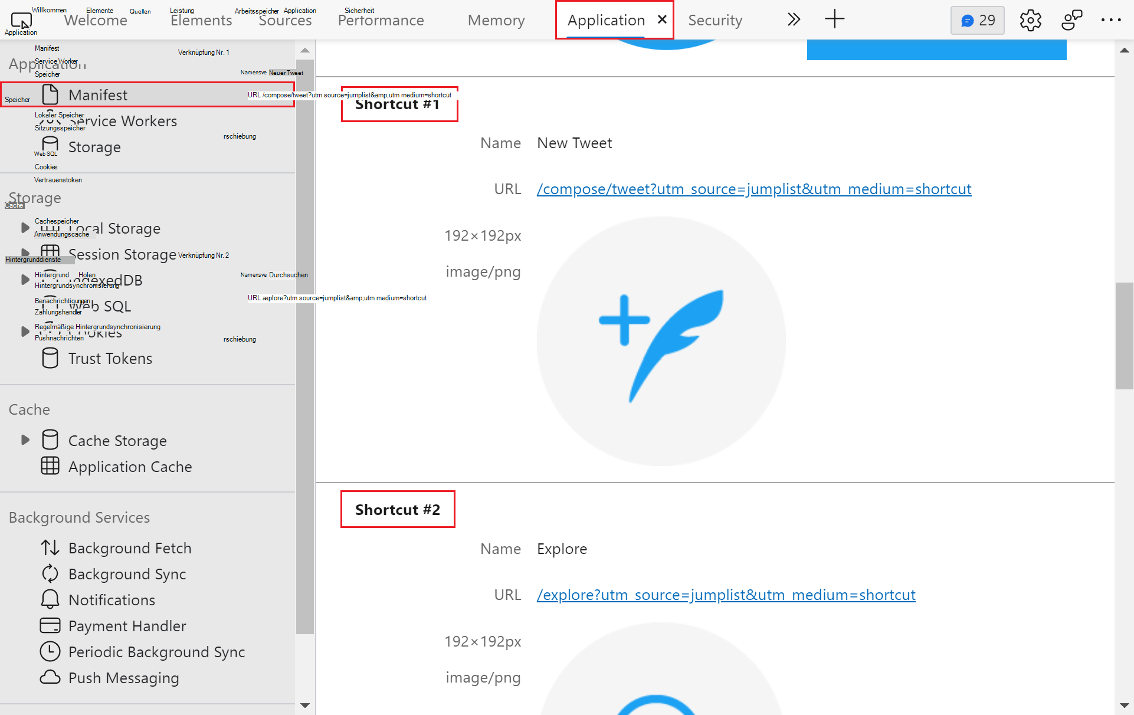
Task: Switch to the Sources tab
Action: pos(285,20)
